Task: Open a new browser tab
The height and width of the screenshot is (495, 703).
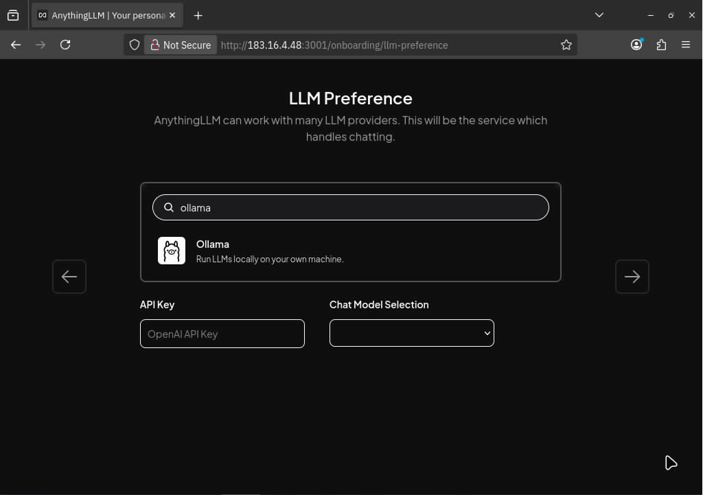Action: click(198, 15)
